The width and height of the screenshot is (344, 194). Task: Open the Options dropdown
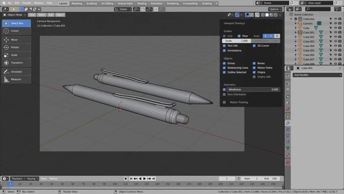pos(275,9)
